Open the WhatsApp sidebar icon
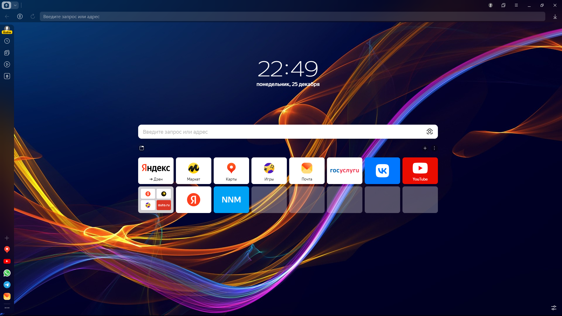This screenshot has width=562, height=316. coord(7,273)
